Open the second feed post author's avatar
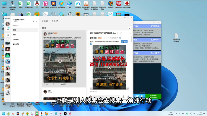The height and width of the screenshot is (116, 207). [45, 92]
